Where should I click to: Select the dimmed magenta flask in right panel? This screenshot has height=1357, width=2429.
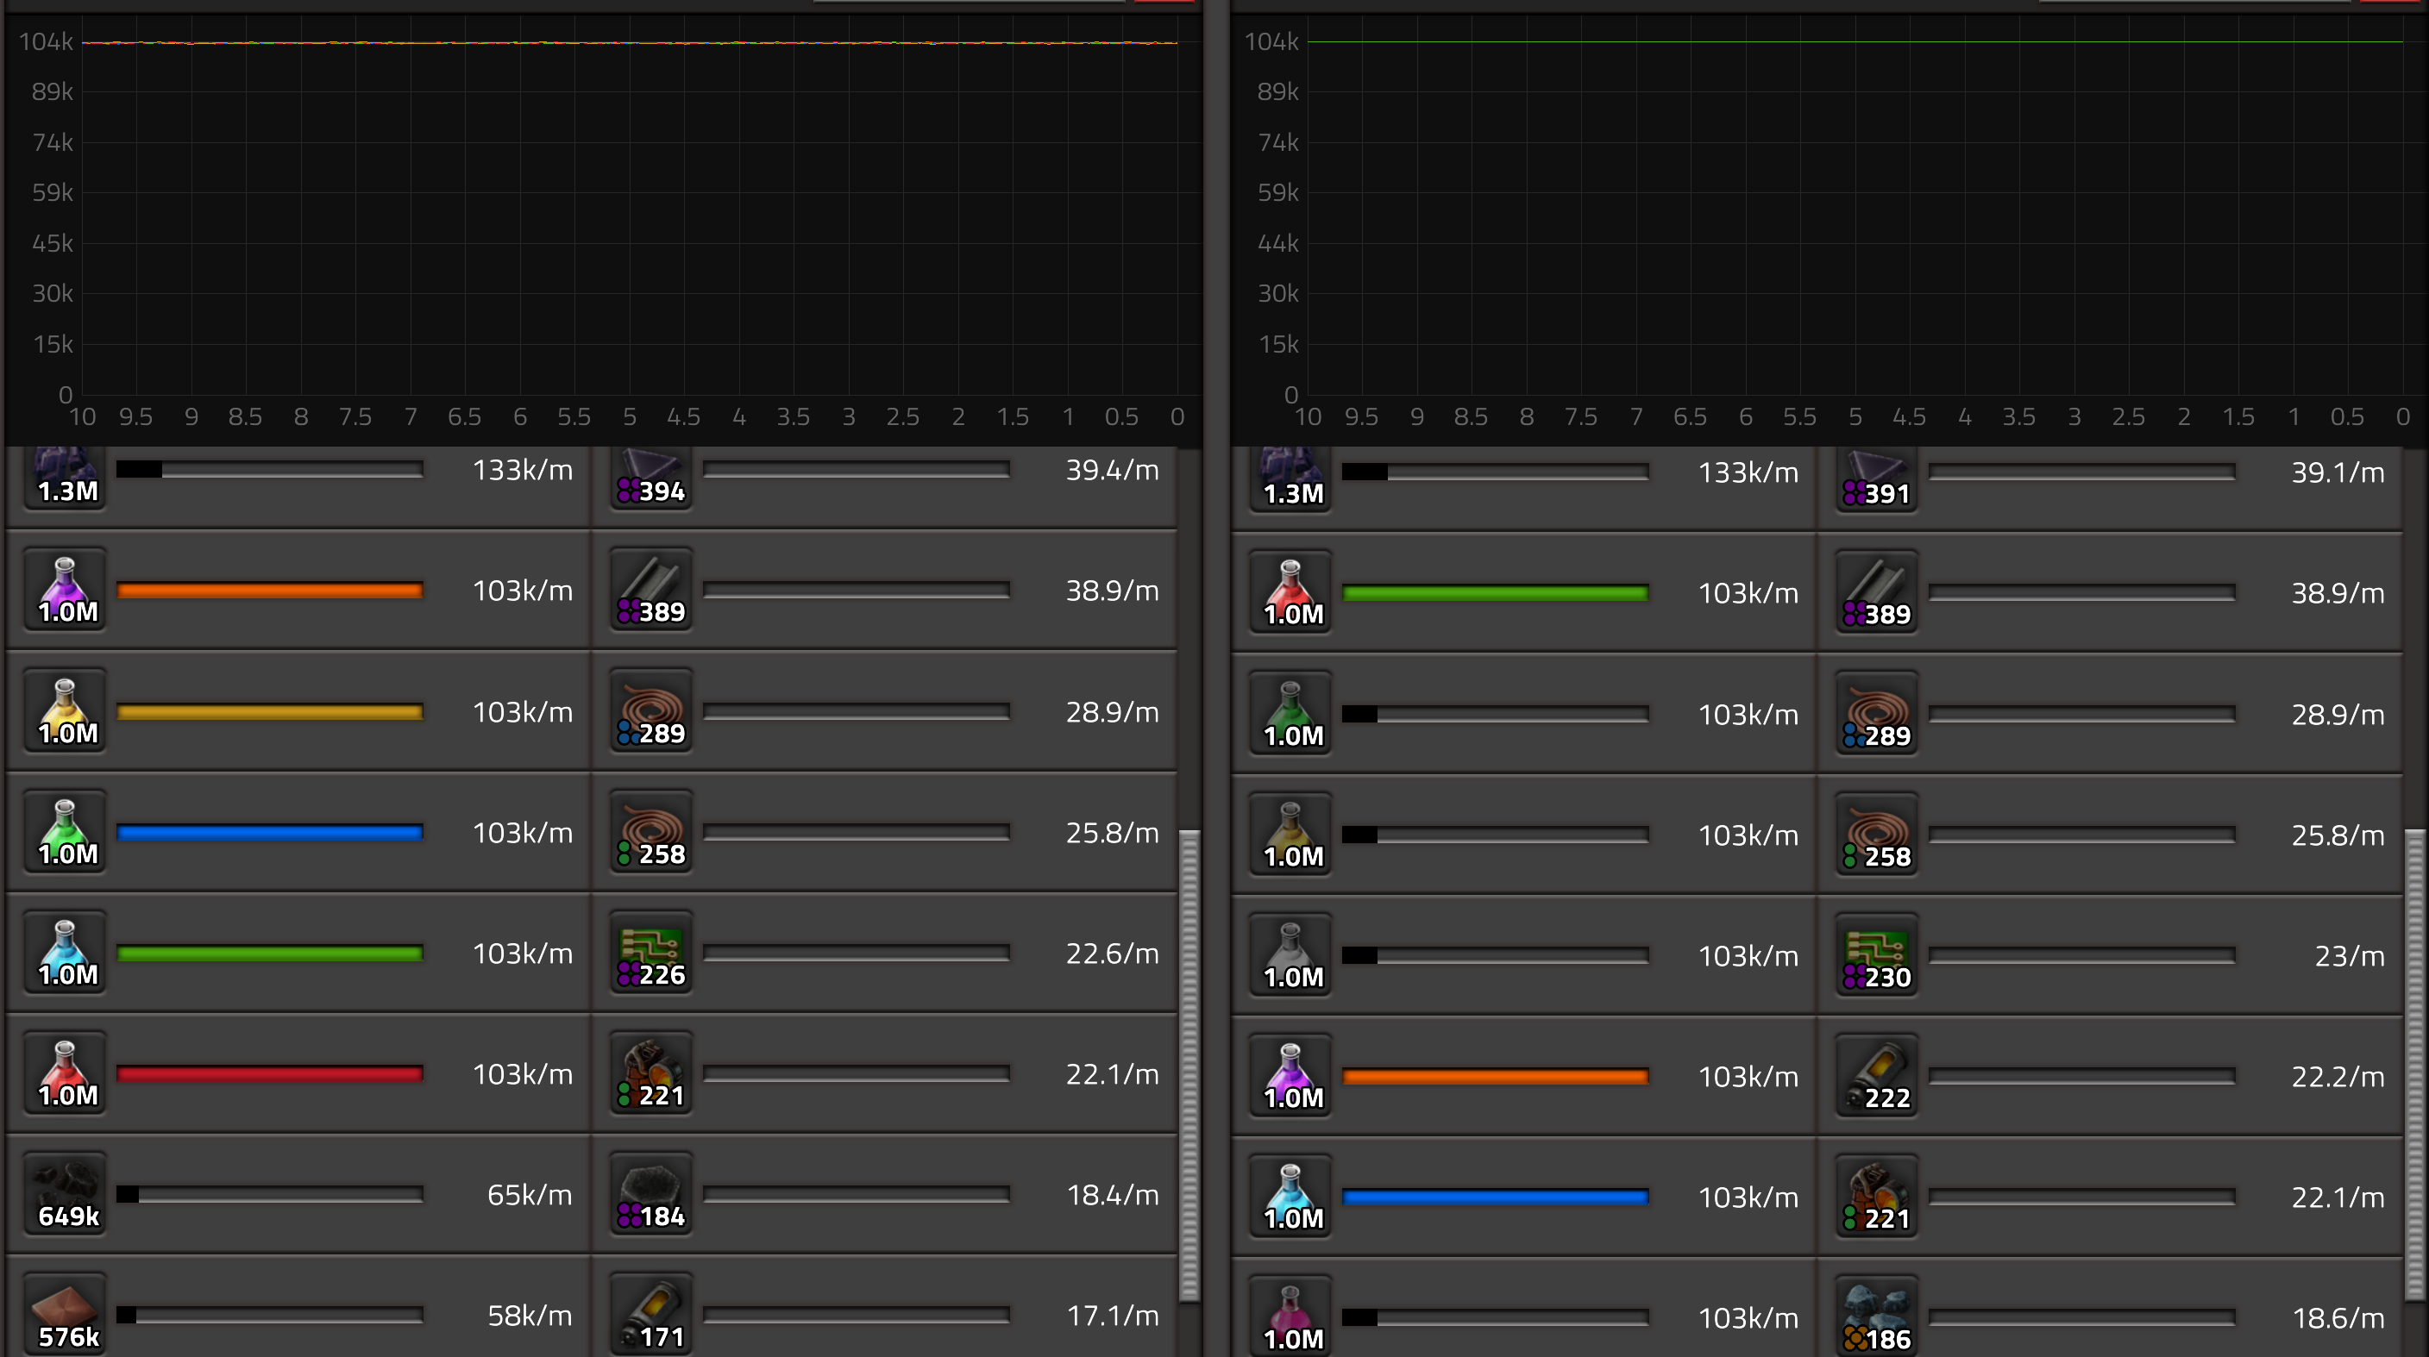click(1291, 1316)
